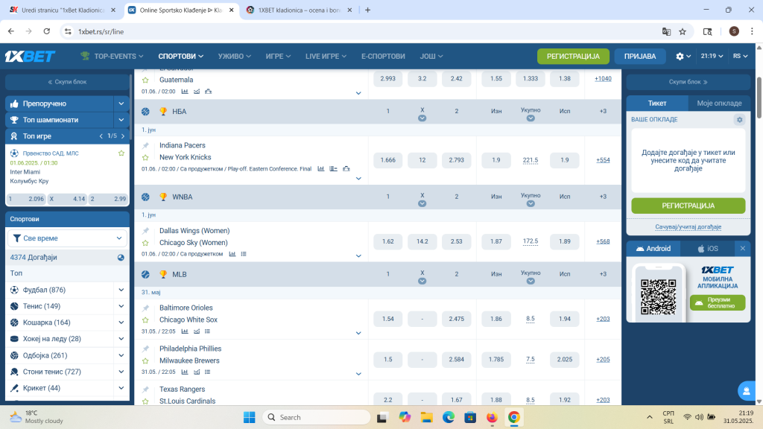Expand Кошарка (164) sport category

(121, 322)
